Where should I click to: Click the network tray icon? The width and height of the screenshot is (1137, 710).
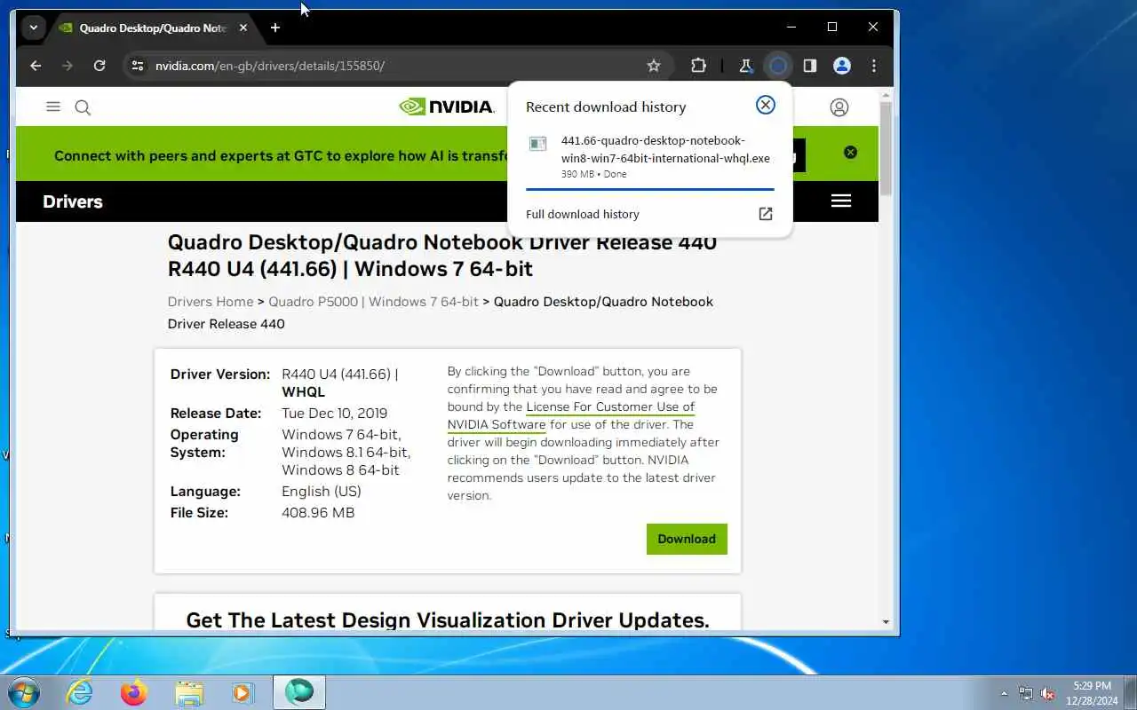(x=1026, y=693)
